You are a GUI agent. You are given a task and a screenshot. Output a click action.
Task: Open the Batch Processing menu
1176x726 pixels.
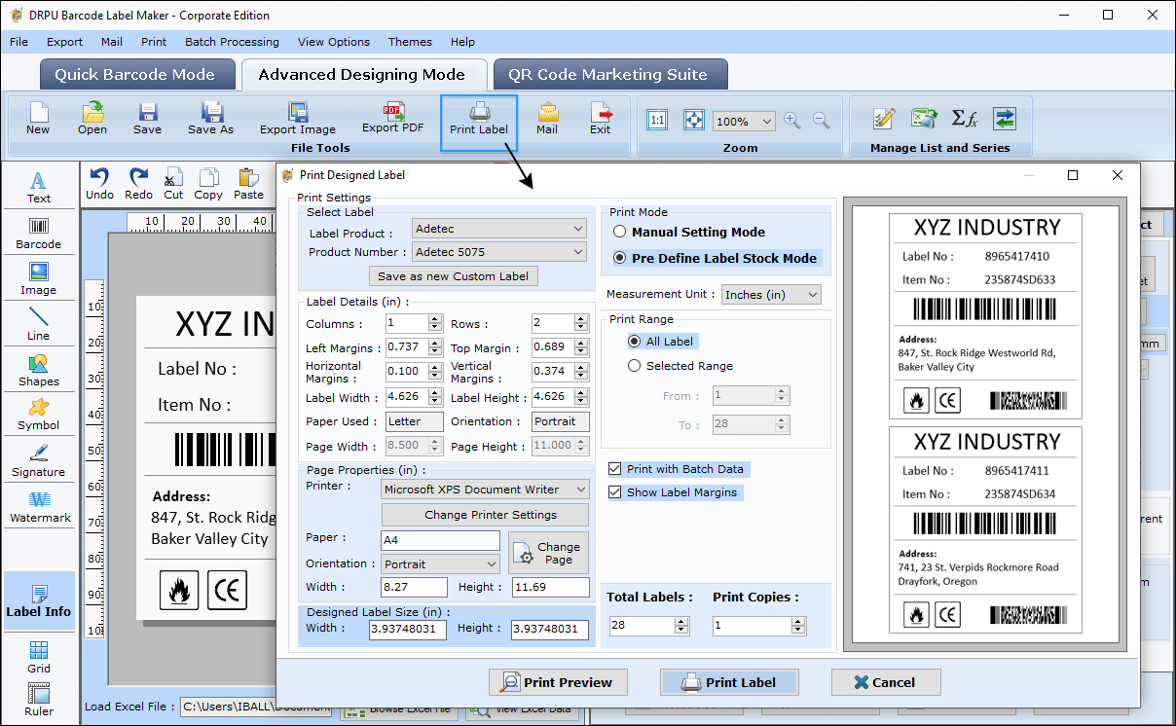pyautogui.click(x=232, y=42)
